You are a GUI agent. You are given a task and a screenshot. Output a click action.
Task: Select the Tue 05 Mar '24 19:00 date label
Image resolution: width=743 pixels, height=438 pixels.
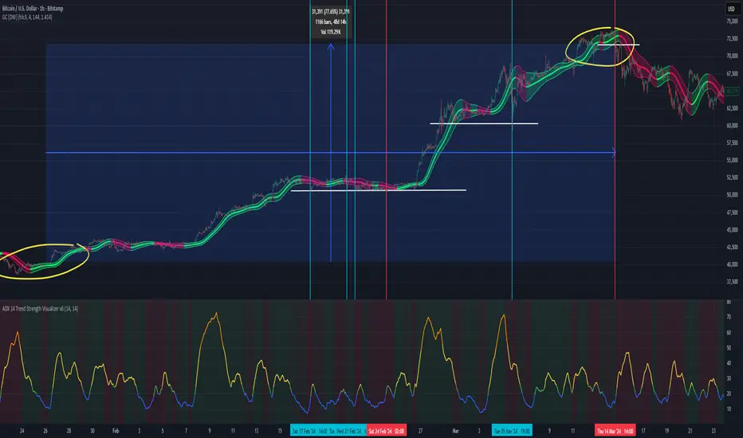(512, 431)
